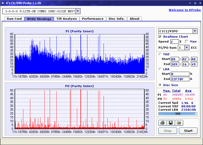The width and height of the screenshot is (203, 145).
Task: Choose the Disc Size radio option
Action: pyautogui.click(x=160, y=85)
